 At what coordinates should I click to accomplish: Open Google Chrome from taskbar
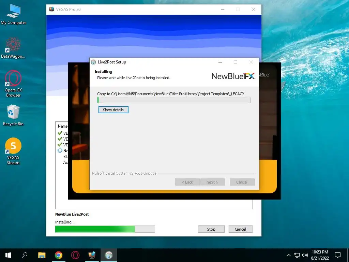click(59, 255)
